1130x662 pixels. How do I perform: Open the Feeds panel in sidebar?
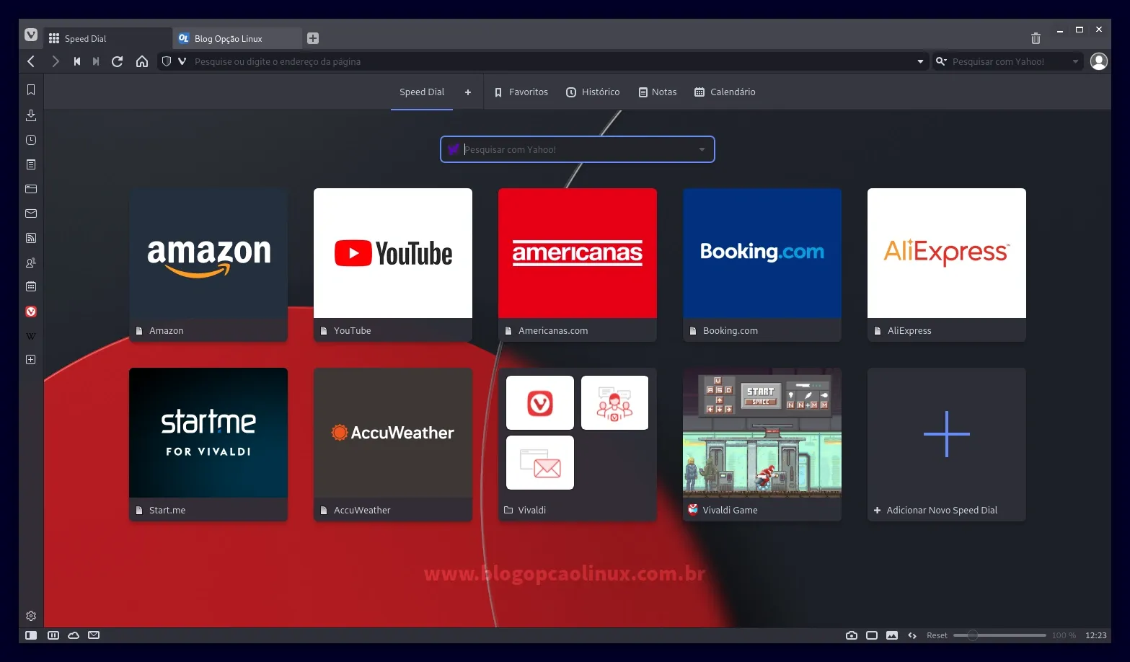click(x=31, y=238)
